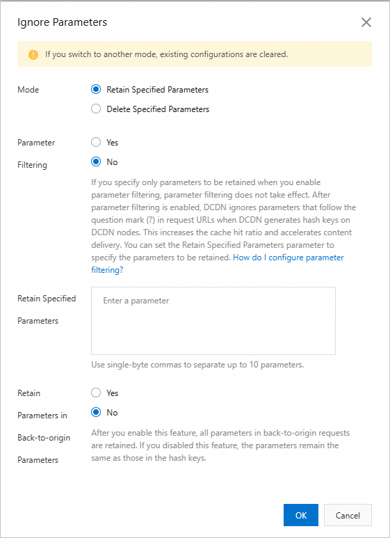Choose Yes for Retain Parameters in Back-to-origin

[96, 393]
